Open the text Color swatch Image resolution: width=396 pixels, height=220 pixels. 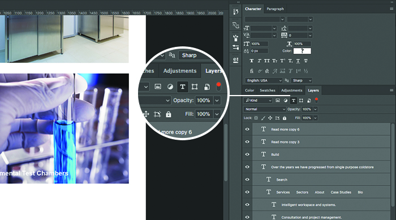click(x=302, y=51)
